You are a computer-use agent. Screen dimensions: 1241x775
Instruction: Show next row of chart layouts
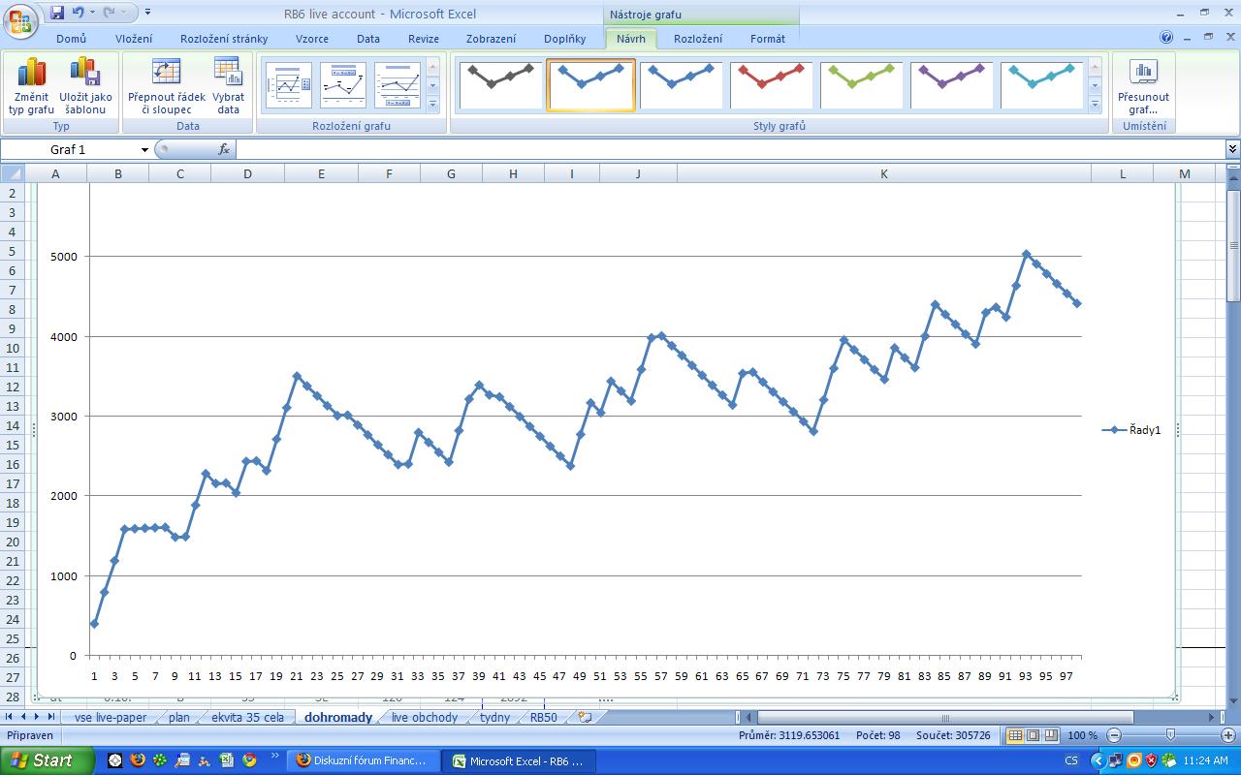tap(433, 85)
